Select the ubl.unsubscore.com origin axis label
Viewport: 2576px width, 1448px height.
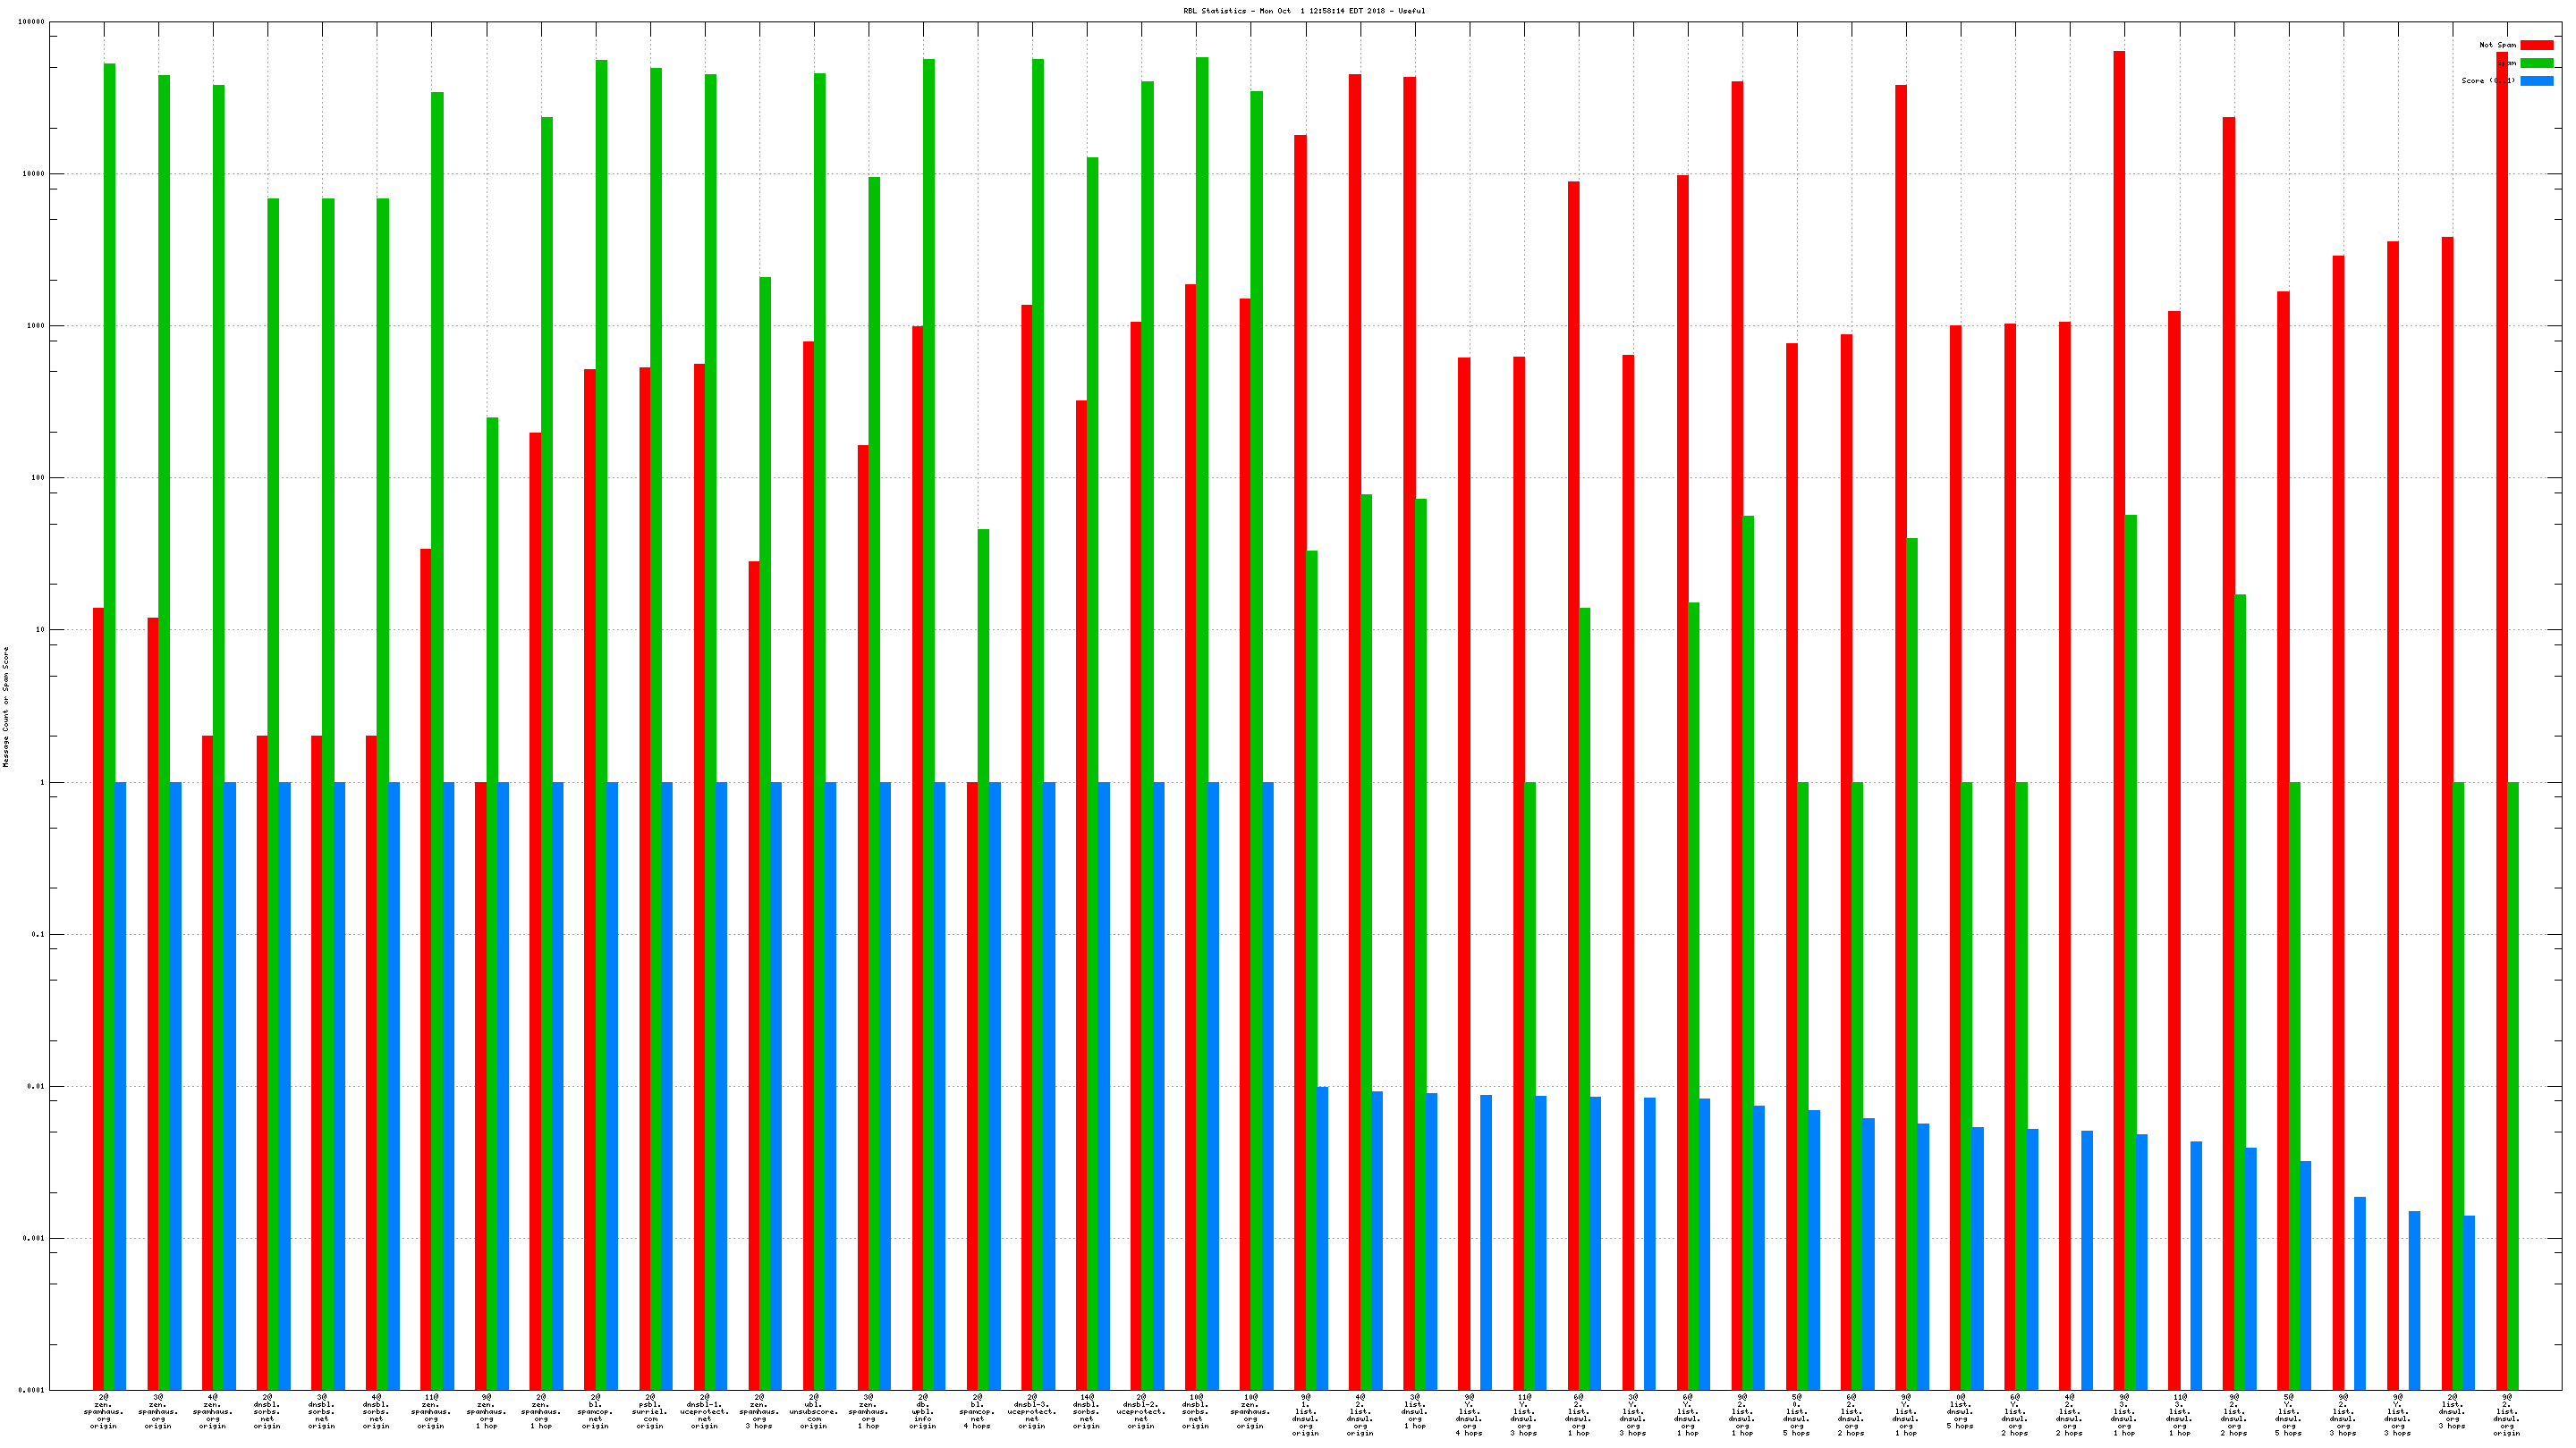(x=814, y=1411)
